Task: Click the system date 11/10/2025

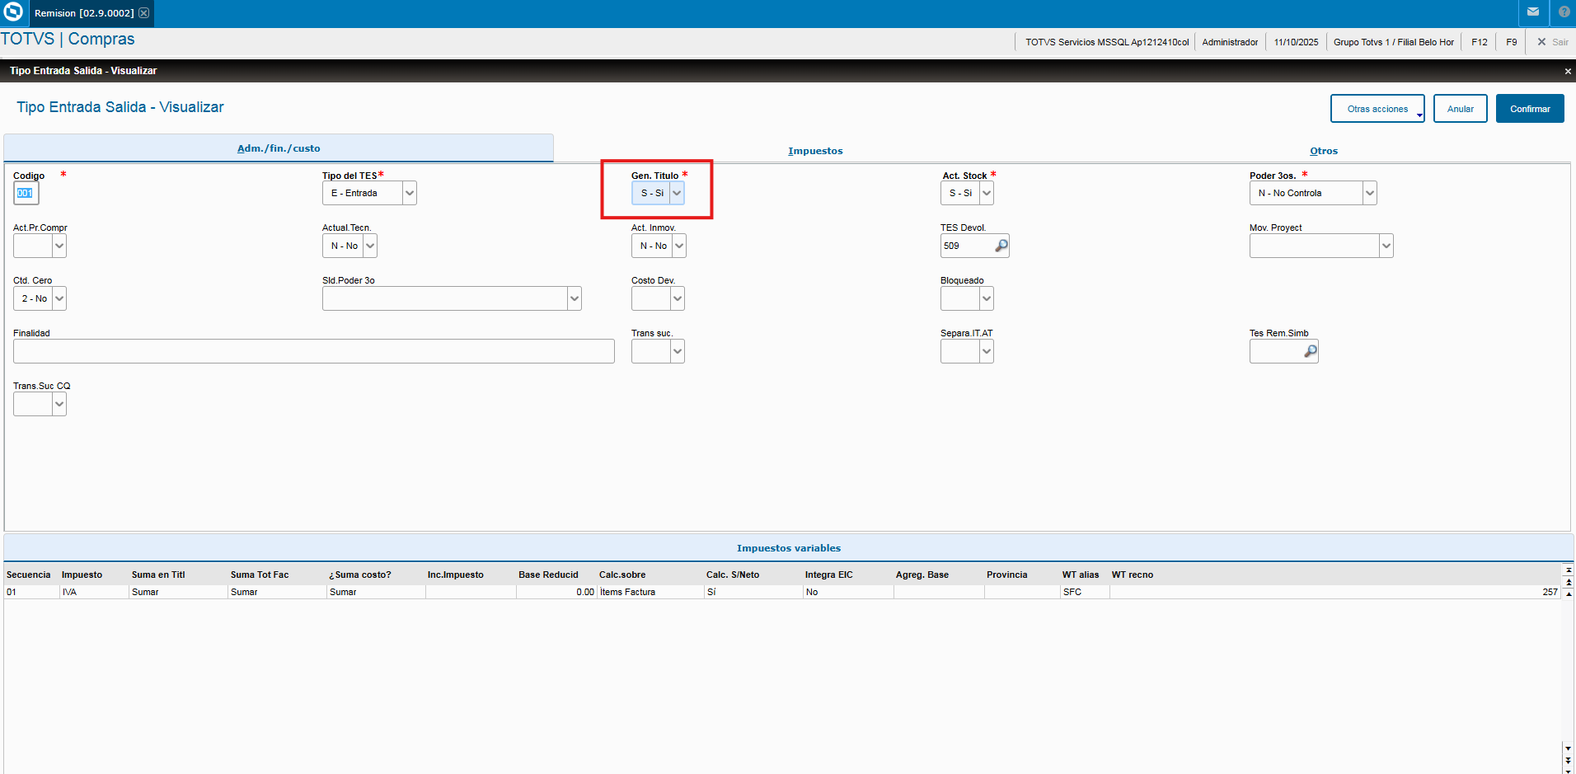Action: 1296,42
